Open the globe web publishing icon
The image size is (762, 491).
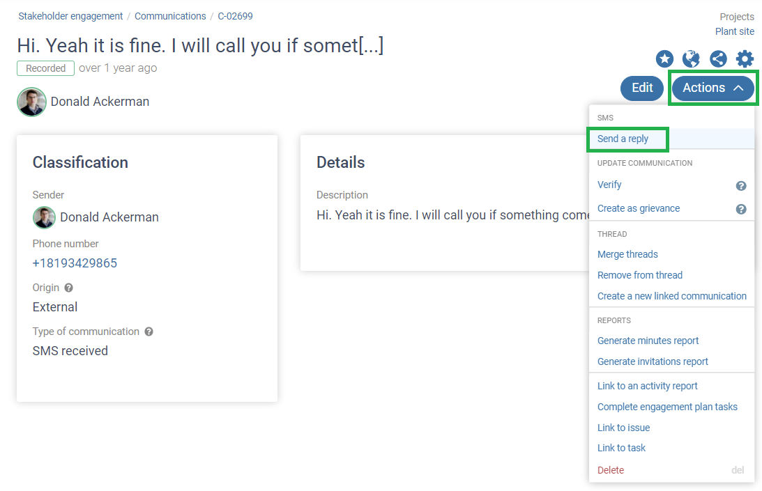(x=691, y=59)
